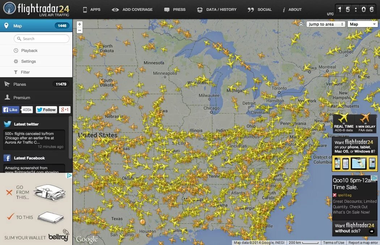This screenshot has width=380, height=245.
Task: Open the Jump to area dropdown
Action: point(326,24)
